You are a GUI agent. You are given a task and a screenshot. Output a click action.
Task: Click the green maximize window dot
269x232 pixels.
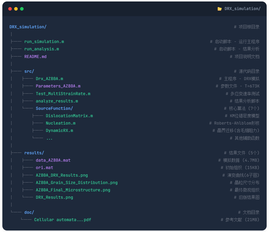pos(22,9)
